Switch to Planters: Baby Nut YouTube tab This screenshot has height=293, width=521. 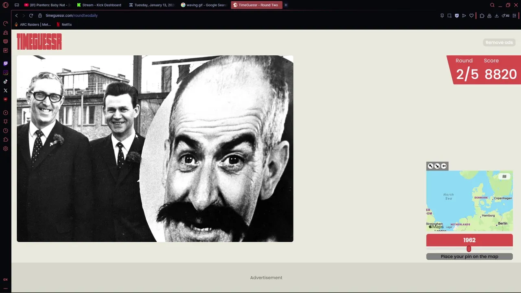tap(47, 5)
